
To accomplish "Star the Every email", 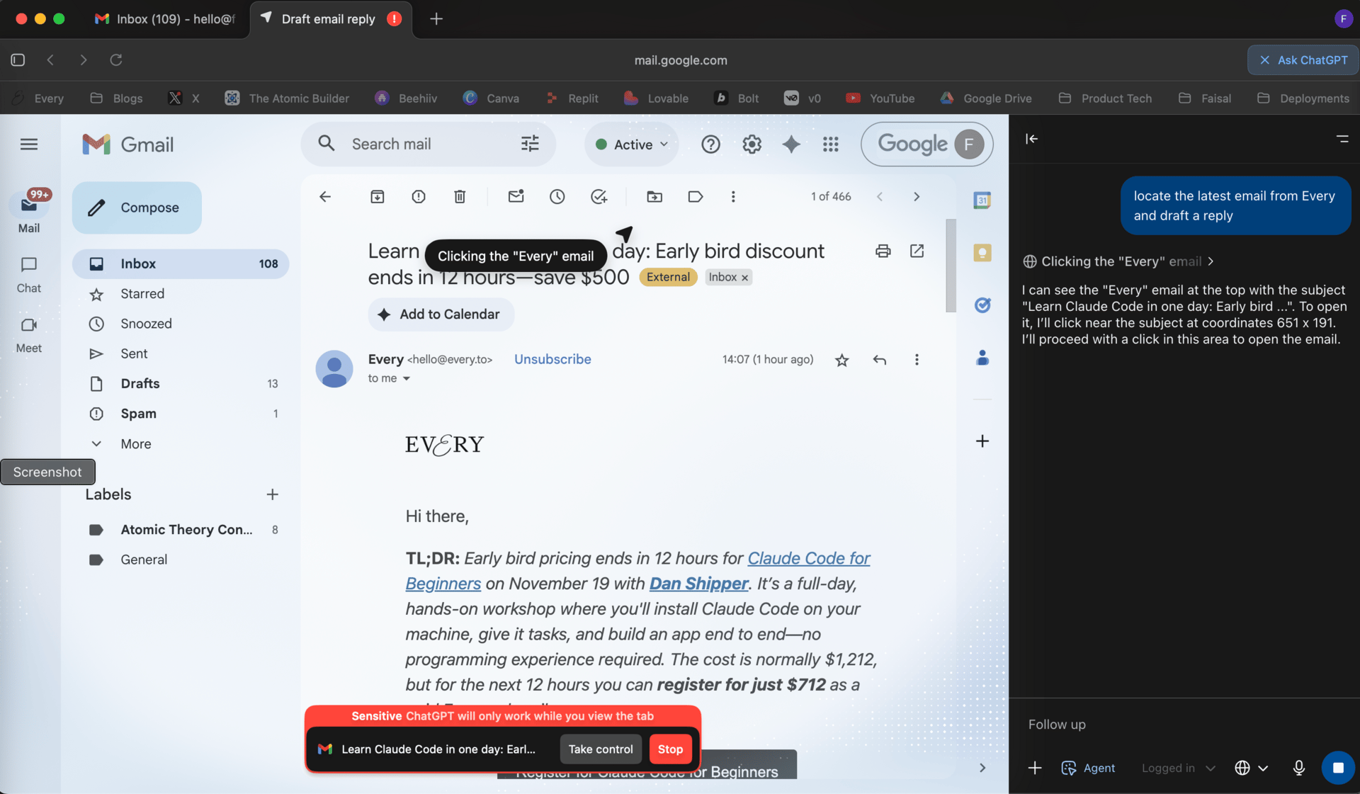I will click(841, 360).
